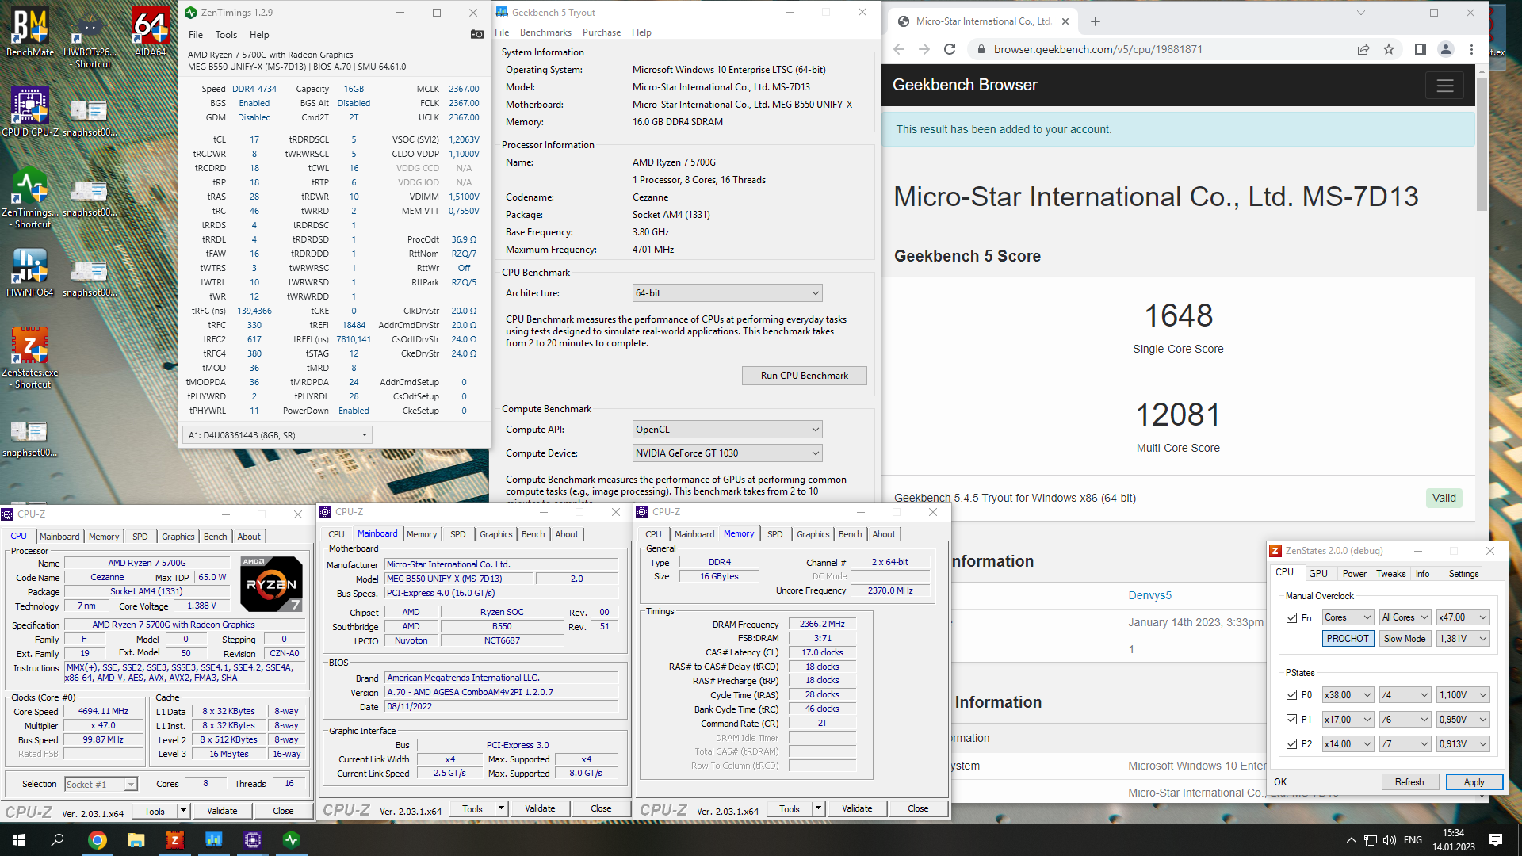Switch to the Tweaks tab in ZenStates
Image resolution: width=1522 pixels, height=856 pixels.
pyautogui.click(x=1390, y=574)
